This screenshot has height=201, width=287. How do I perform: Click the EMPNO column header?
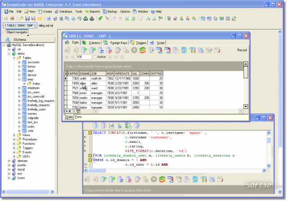(73, 73)
